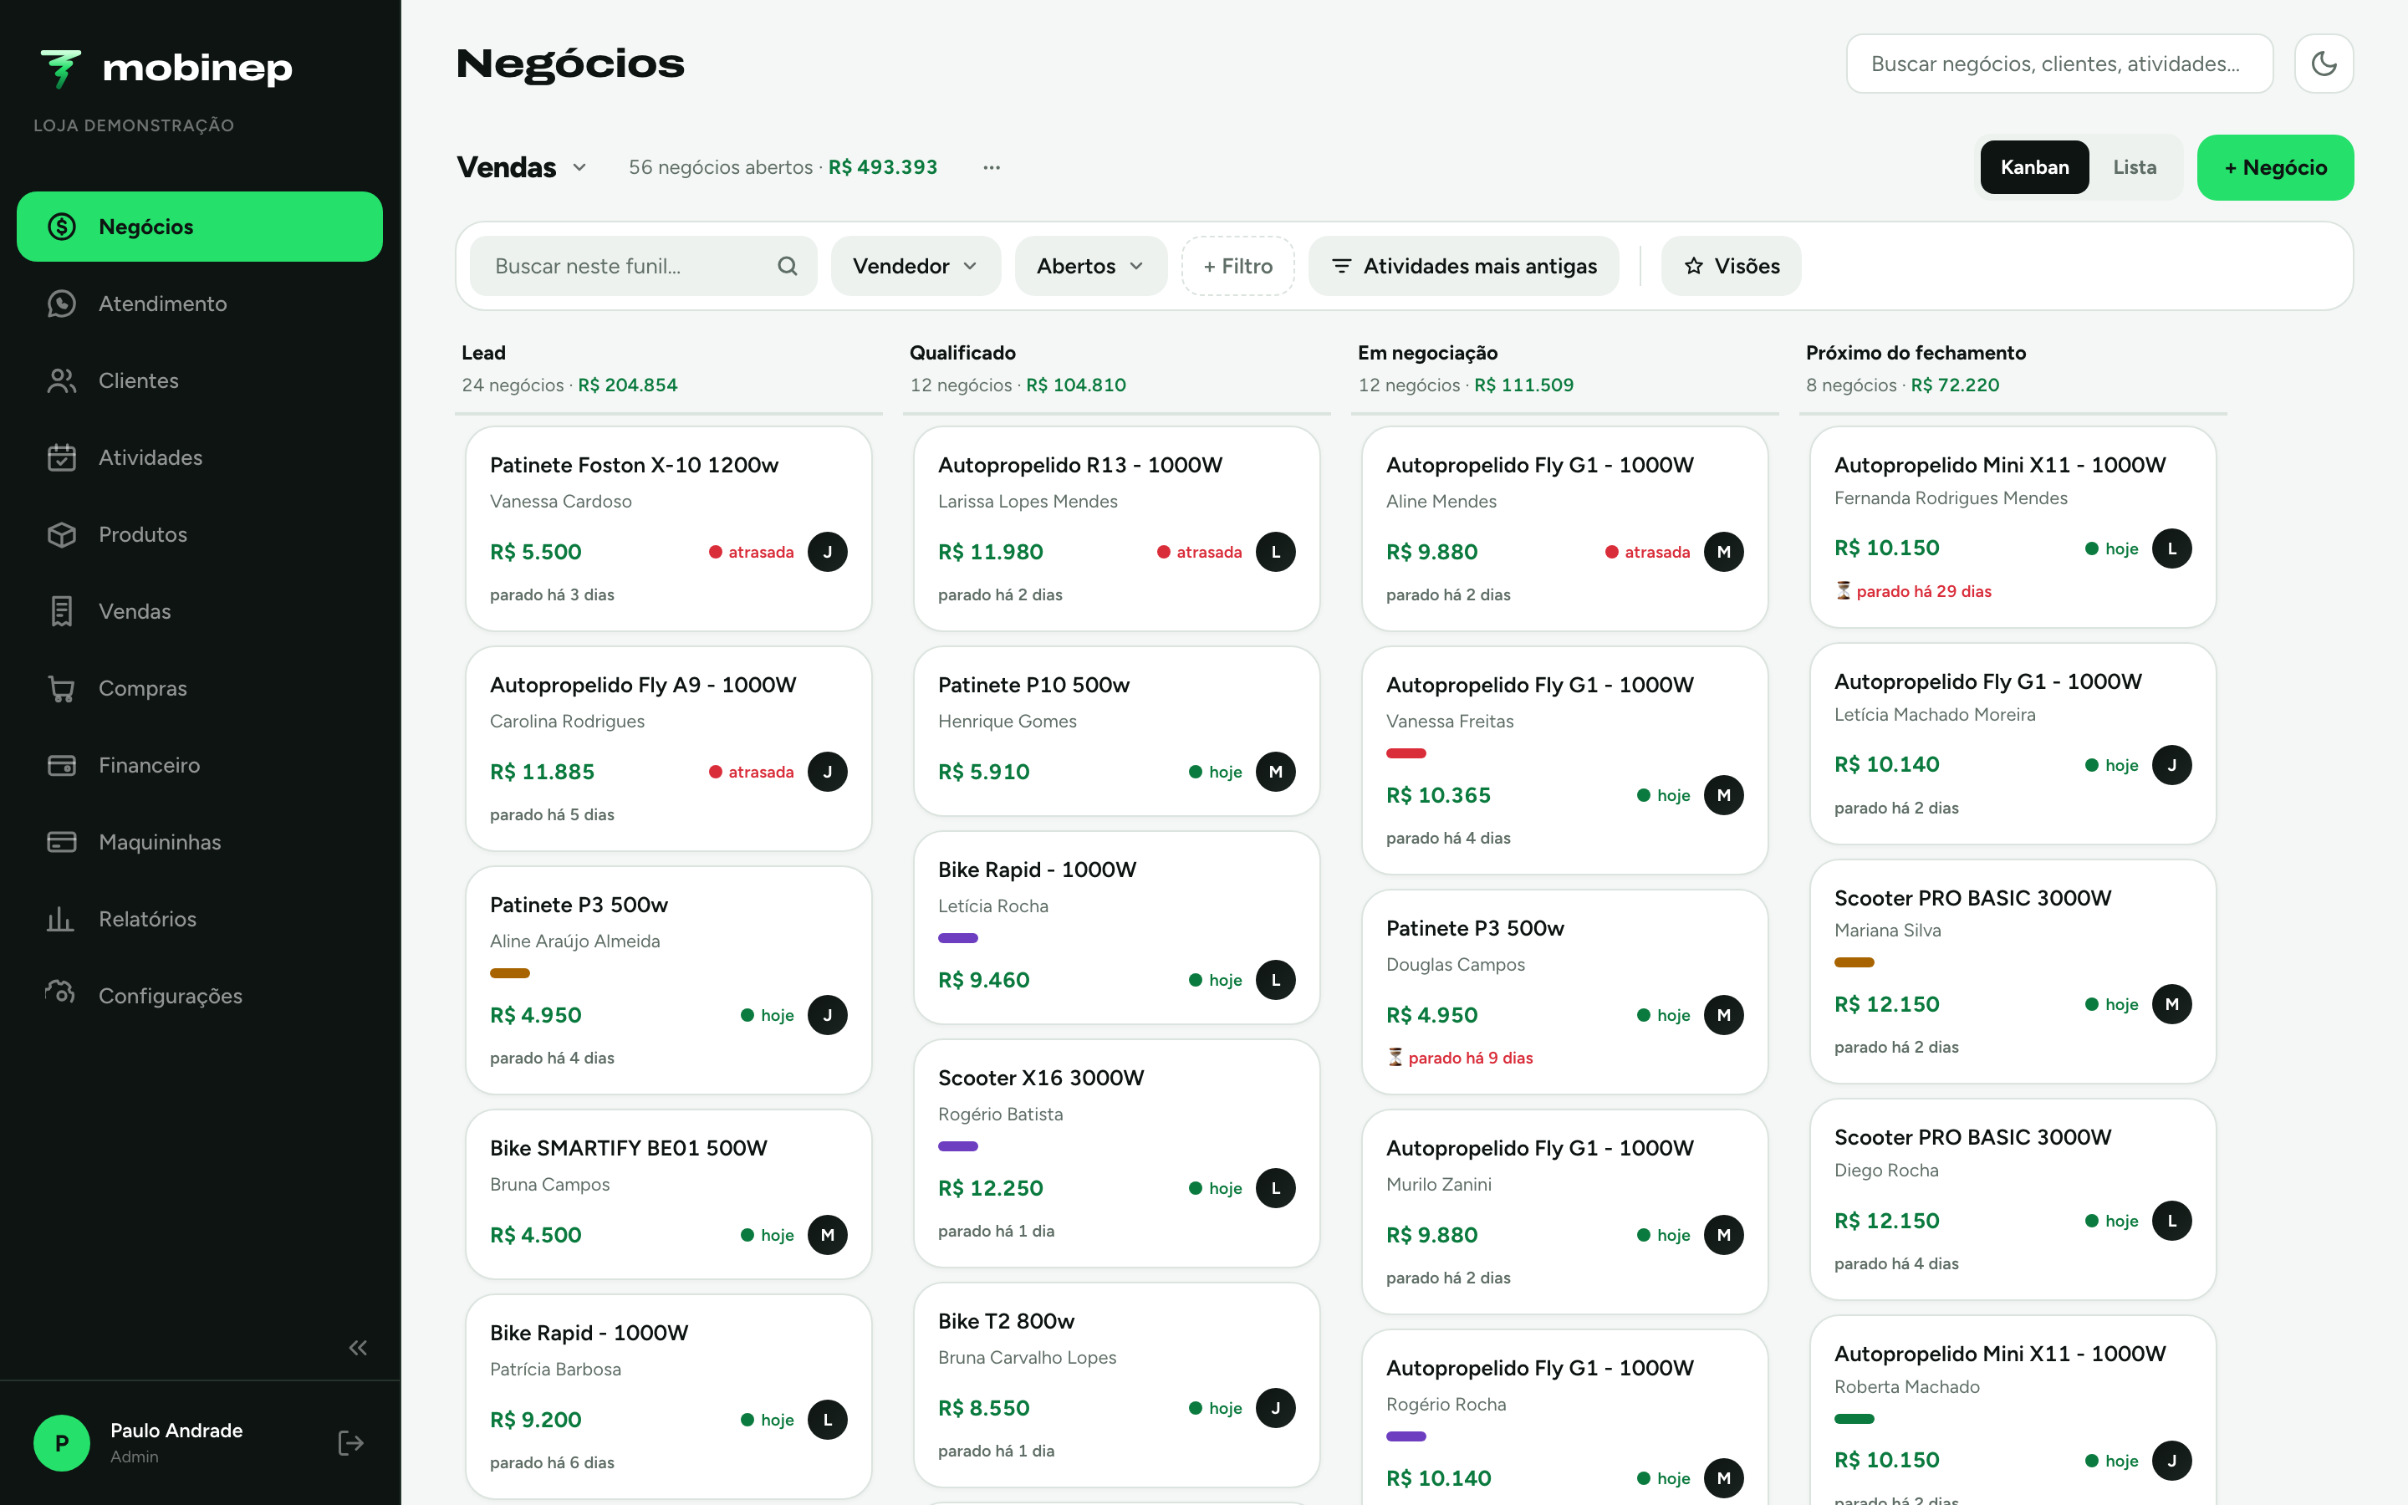Focus the Buscar neste funil field

tap(643, 266)
